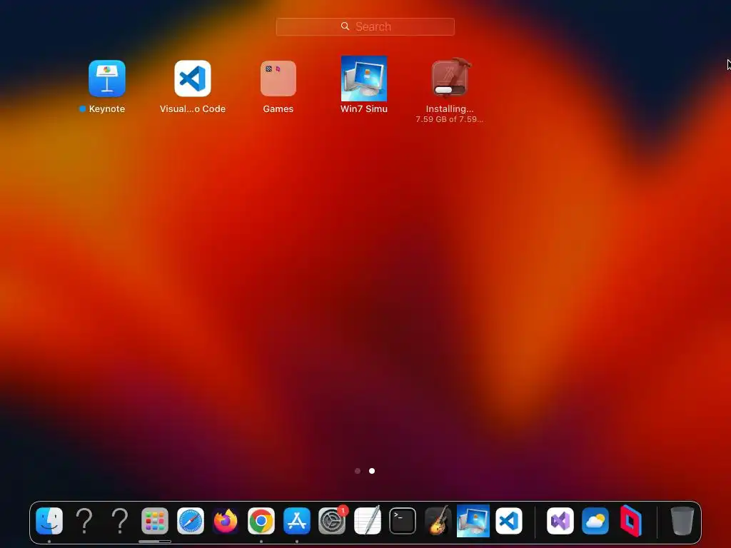Open purple Visual Studio in the Dock

[x=560, y=520]
